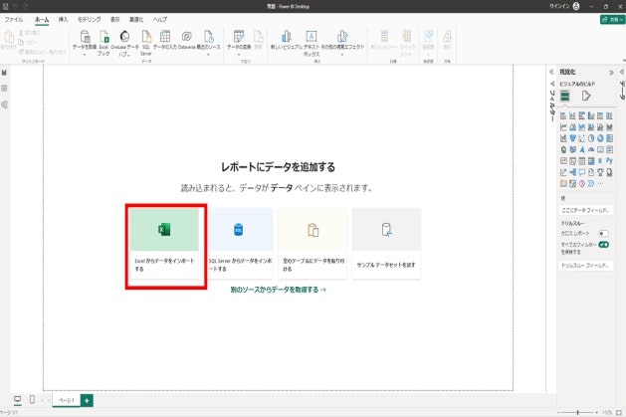Select the Python visual icon
Image resolution: width=626 pixels, height=417 pixels.
[609, 161]
